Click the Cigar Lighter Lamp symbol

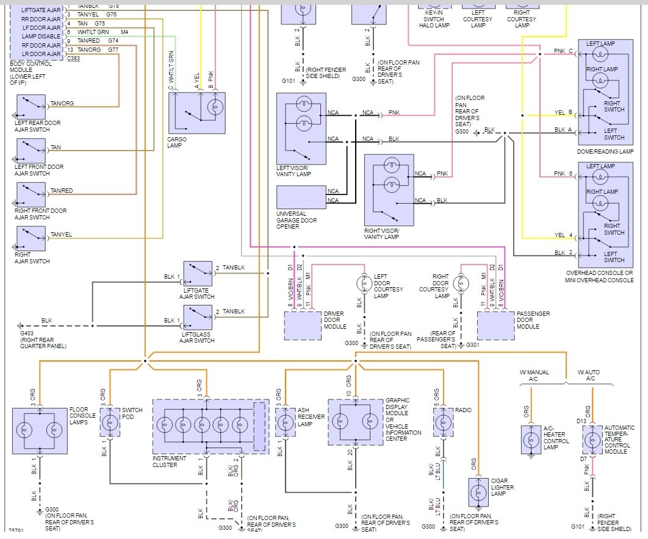[x=478, y=492]
